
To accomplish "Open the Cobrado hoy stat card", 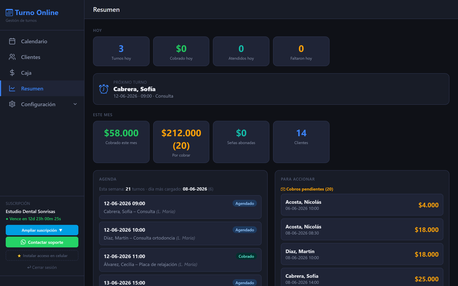I will coord(181,51).
